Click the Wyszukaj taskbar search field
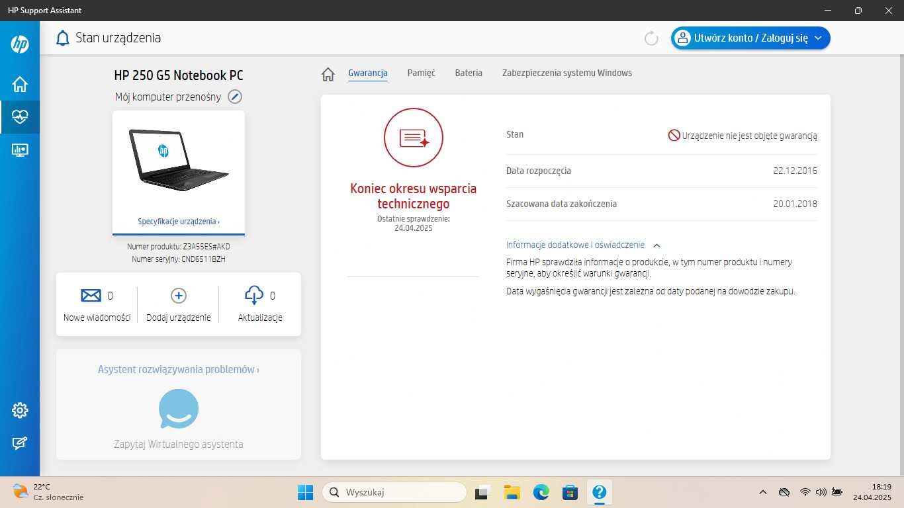Image resolution: width=904 pixels, height=508 pixels. 394,492
